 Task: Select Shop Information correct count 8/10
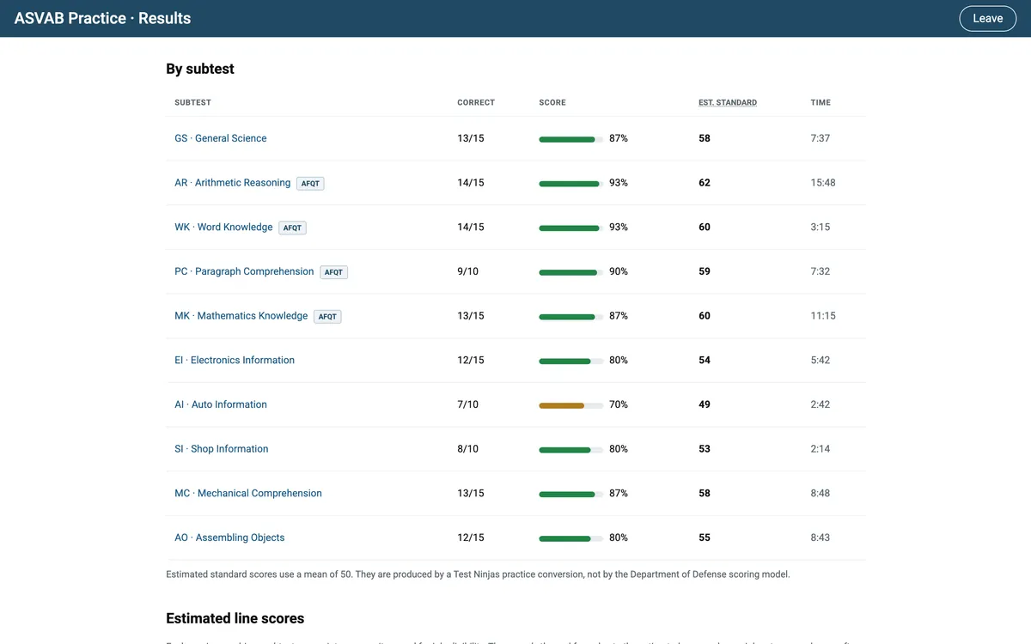point(468,449)
